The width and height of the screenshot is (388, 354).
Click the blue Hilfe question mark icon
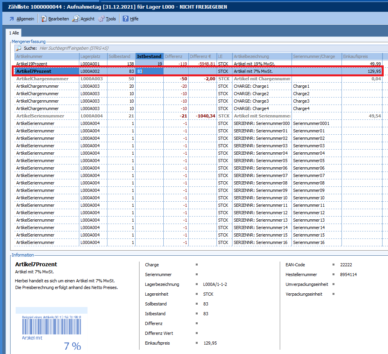tap(125, 19)
